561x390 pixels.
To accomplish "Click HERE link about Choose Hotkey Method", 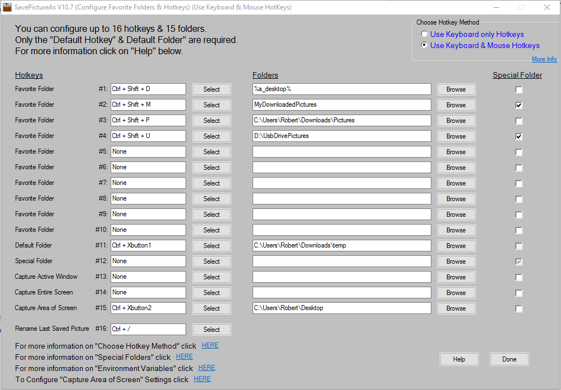I will click(x=210, y=345).
